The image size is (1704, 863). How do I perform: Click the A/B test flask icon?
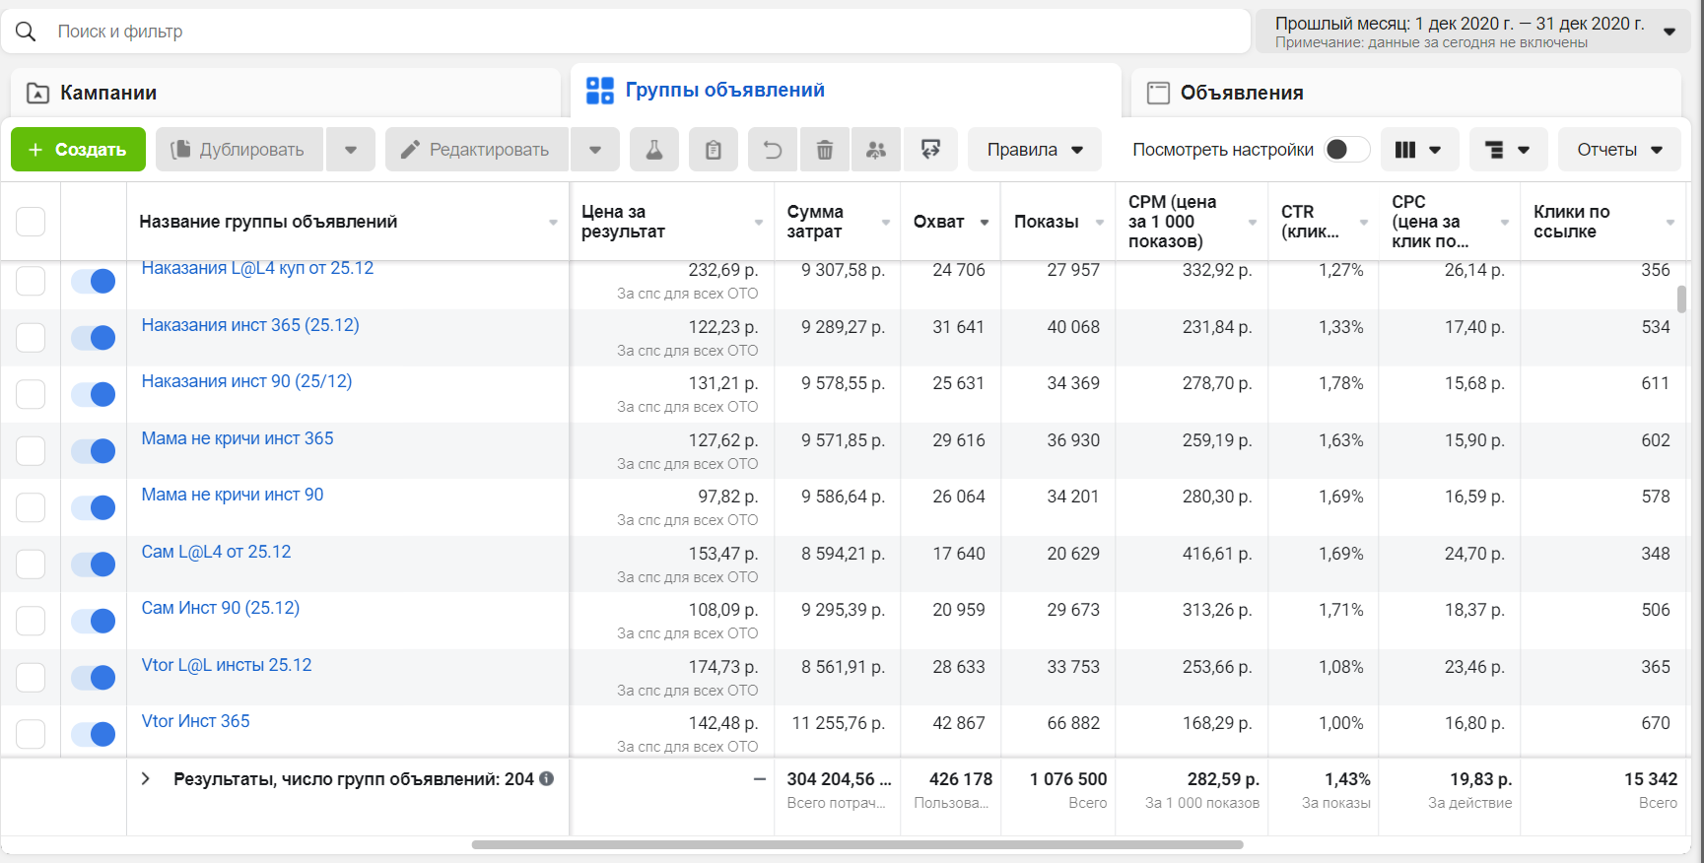[x=653, y=150]
